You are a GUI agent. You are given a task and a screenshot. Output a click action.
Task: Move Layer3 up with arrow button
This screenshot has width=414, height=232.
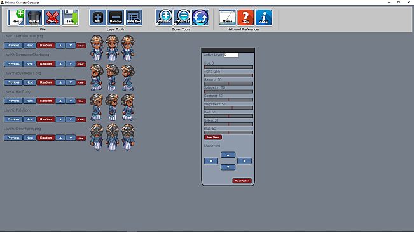60,82
